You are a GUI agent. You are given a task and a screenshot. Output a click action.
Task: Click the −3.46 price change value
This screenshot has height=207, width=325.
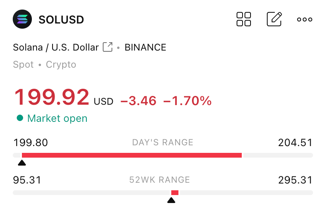pos(138,101)
